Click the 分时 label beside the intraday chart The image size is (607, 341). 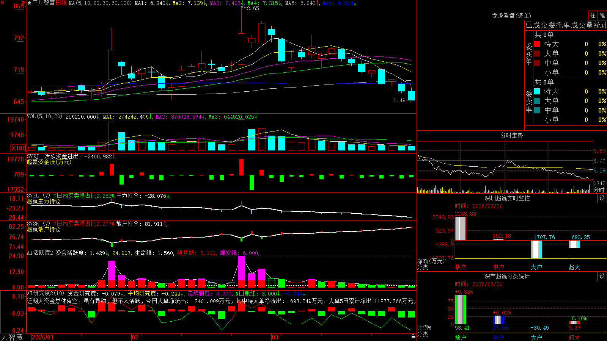pyautogui.click(x=599, y=190)
